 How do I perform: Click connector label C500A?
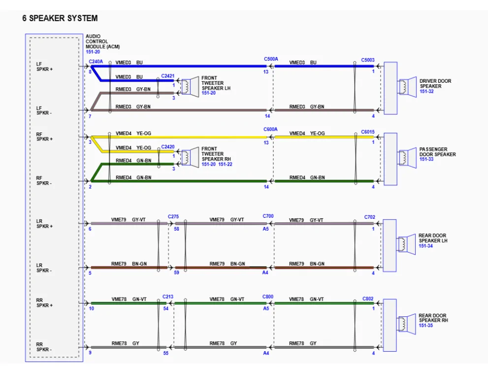pyautogui.click(x=271, y=59)
